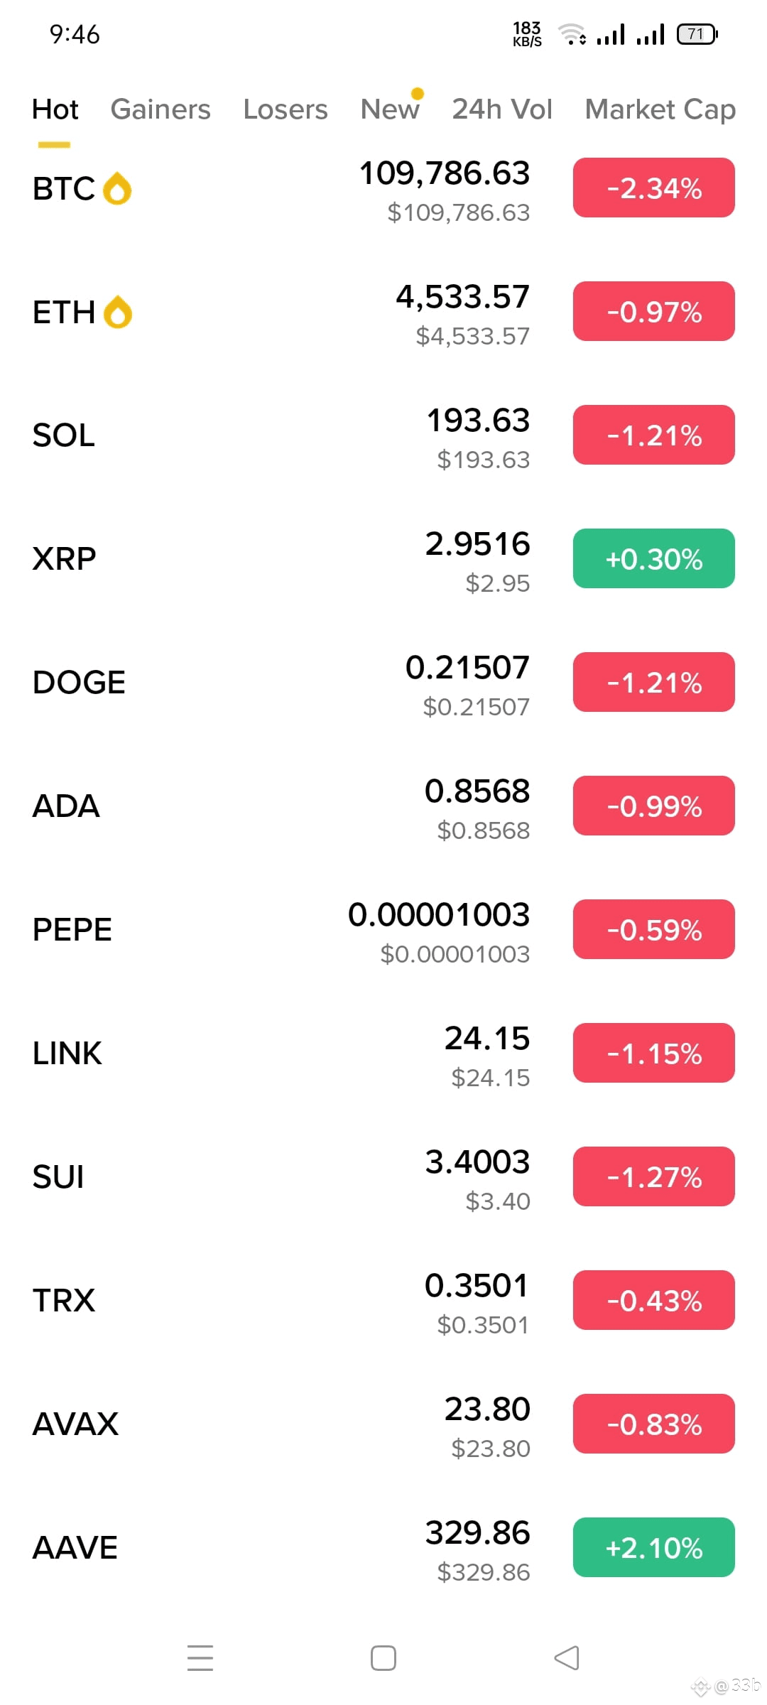Tap the flame icon next to BTC
Screen dimensions: 767x1705
(x=117, y=189)
